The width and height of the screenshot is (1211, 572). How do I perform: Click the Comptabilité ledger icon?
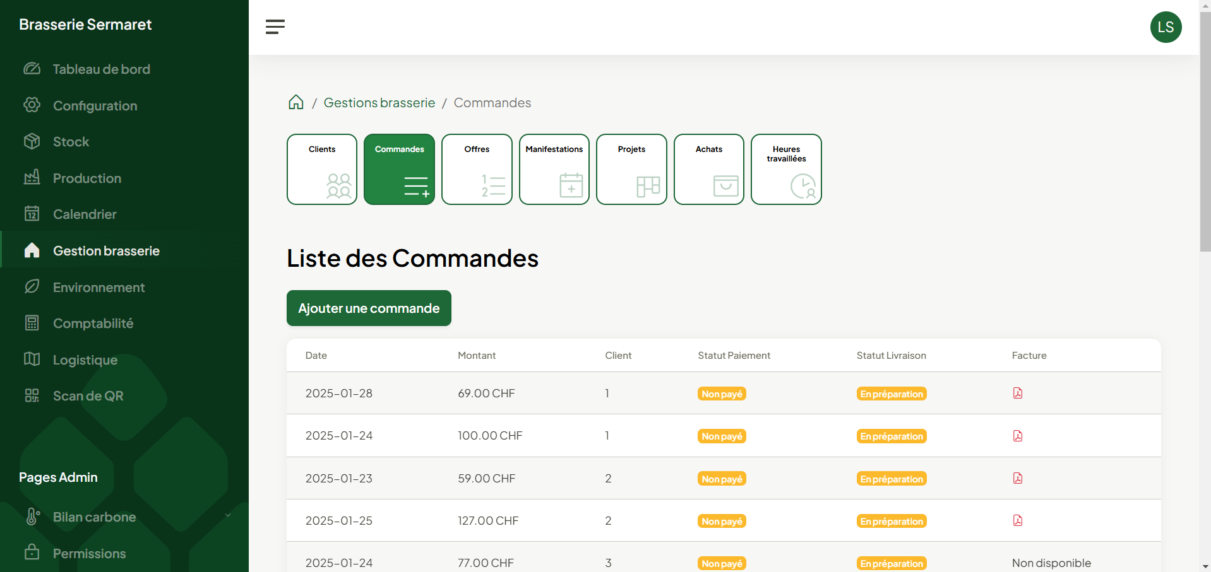(32, 323)
